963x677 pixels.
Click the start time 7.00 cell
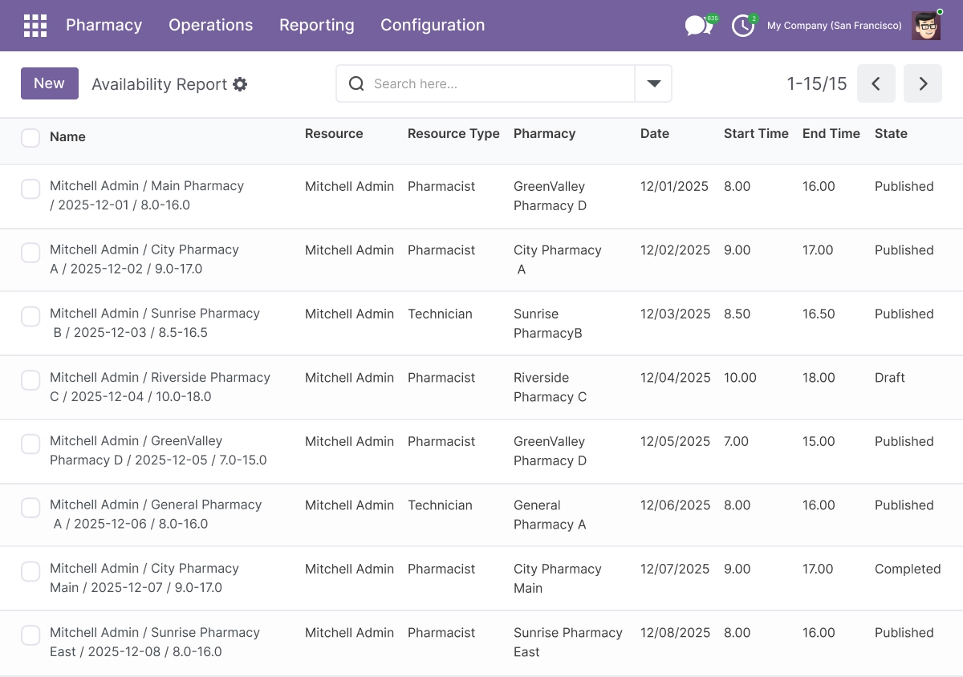pyautogui.click(x=737, y=442)
